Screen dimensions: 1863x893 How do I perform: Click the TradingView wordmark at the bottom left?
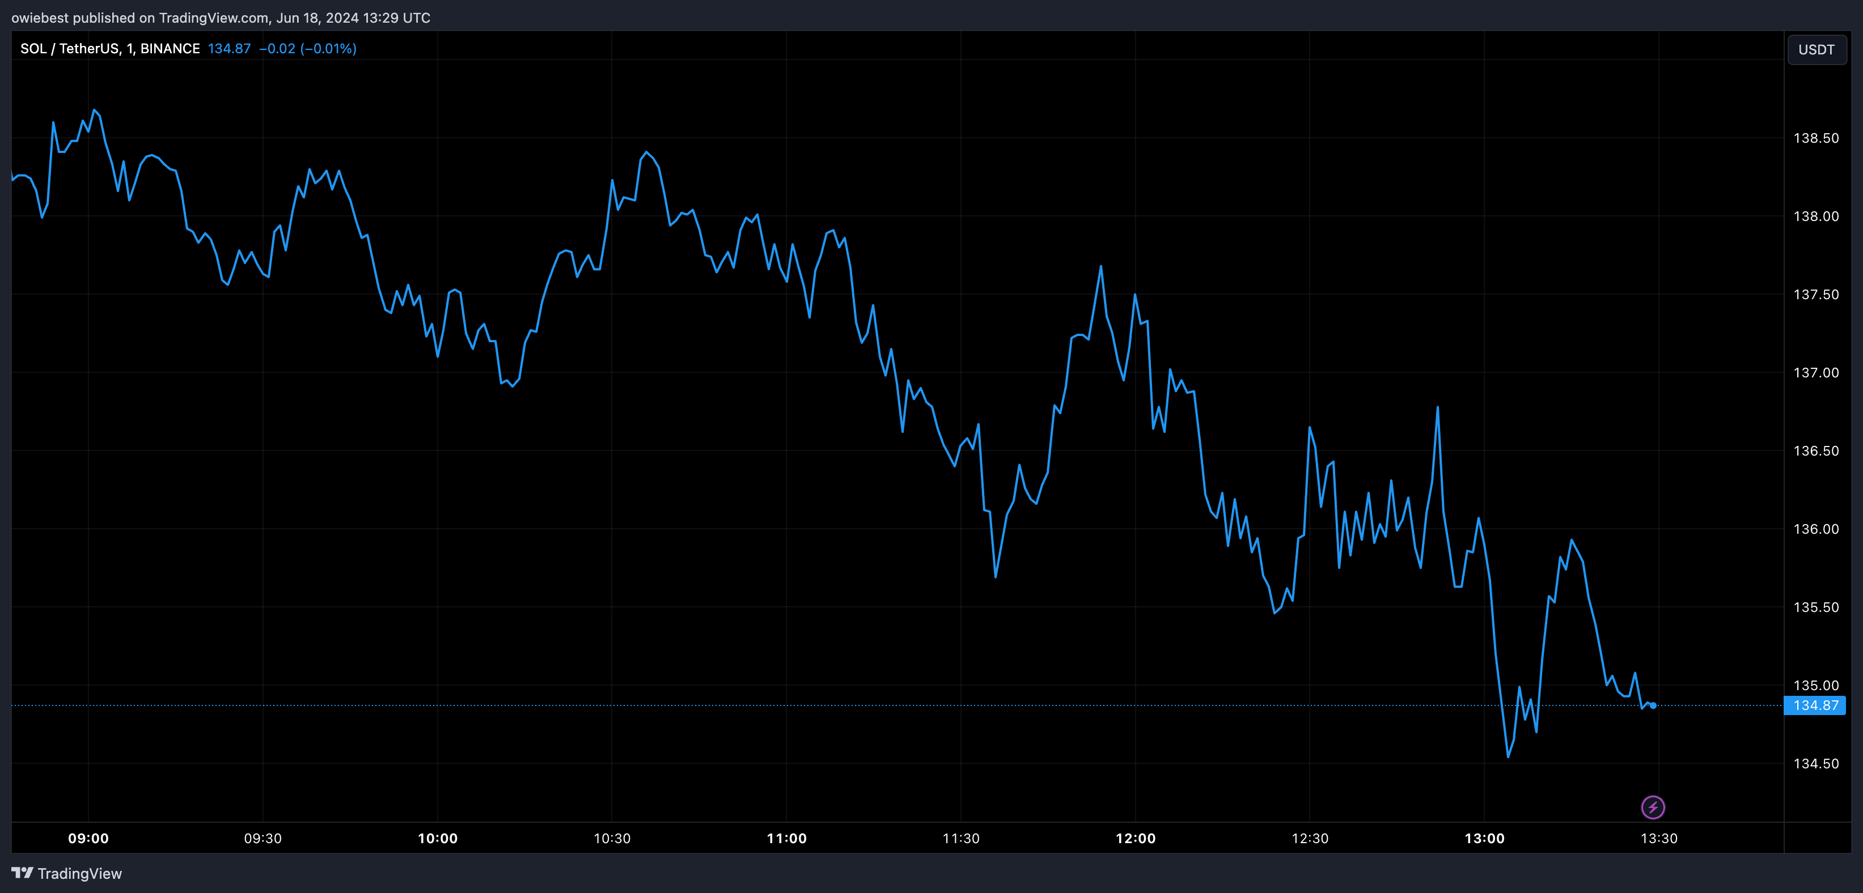click(x=79, y=874)
